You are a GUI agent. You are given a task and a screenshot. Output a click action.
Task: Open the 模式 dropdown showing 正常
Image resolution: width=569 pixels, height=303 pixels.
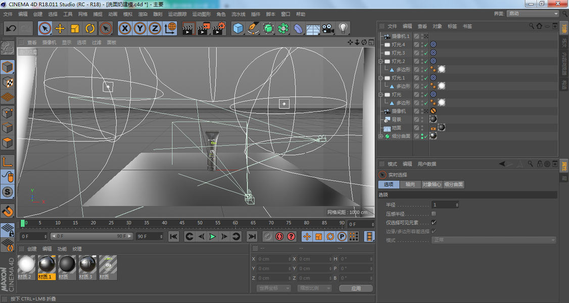494,240
